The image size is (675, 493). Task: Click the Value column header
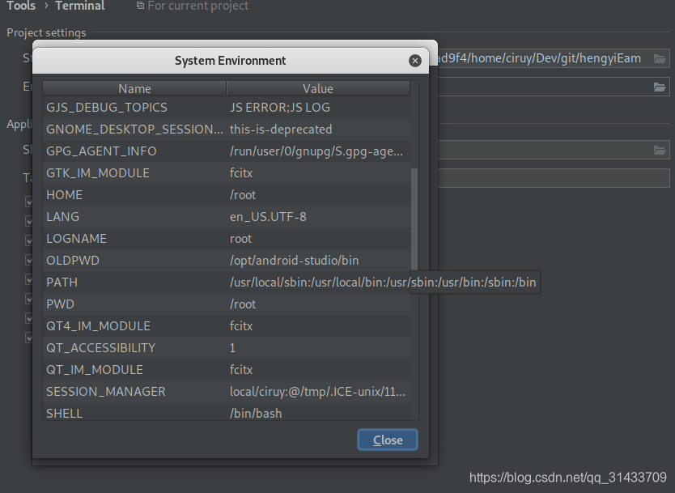click(x=318, y=88)
